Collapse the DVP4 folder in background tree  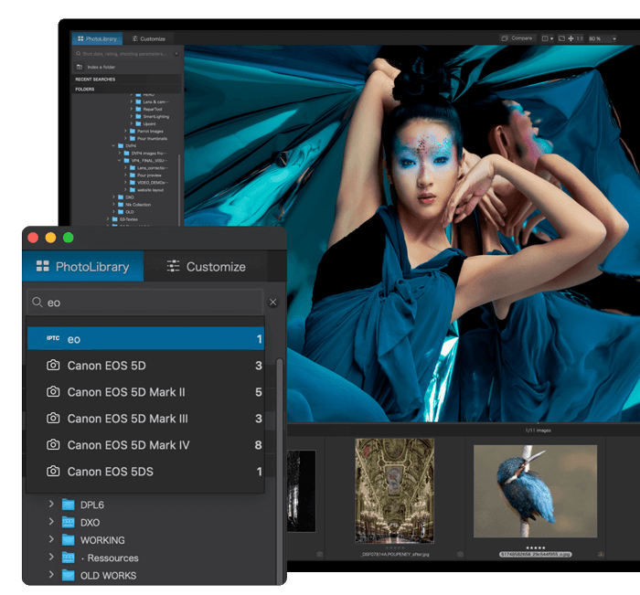pyautogui.click(x=113, y=145)
